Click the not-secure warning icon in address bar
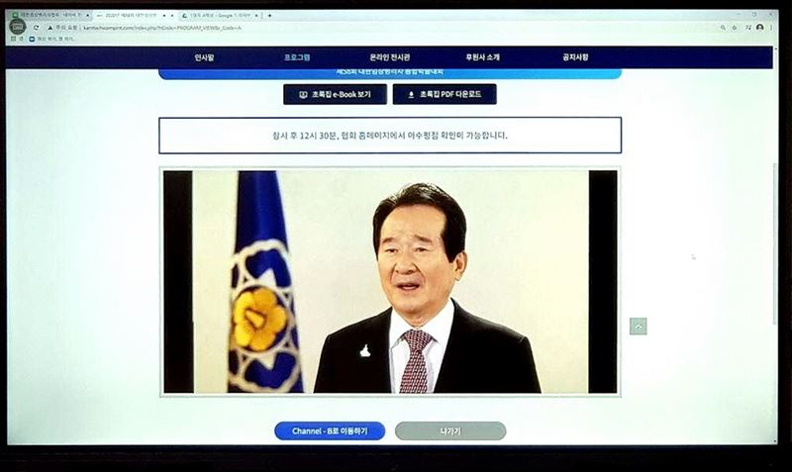This screenshot has height=472, width=792. (50, 28)
